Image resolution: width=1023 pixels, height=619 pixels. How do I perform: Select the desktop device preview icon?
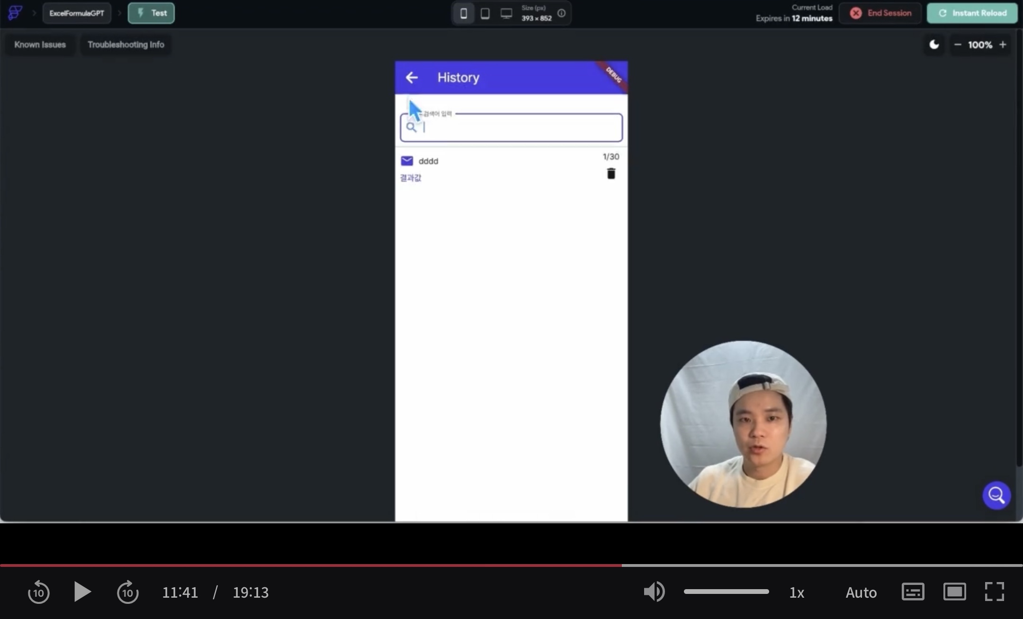[x=506, y=13]
